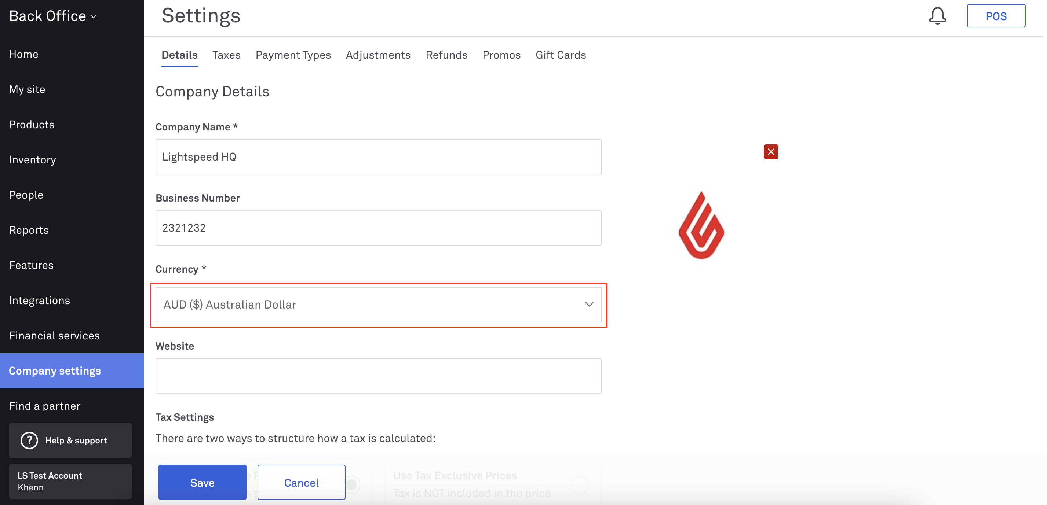The height and width of the screenshot is (505, 1047).
Task: Select the Gift Cards tab
Action: coord(561,55)
